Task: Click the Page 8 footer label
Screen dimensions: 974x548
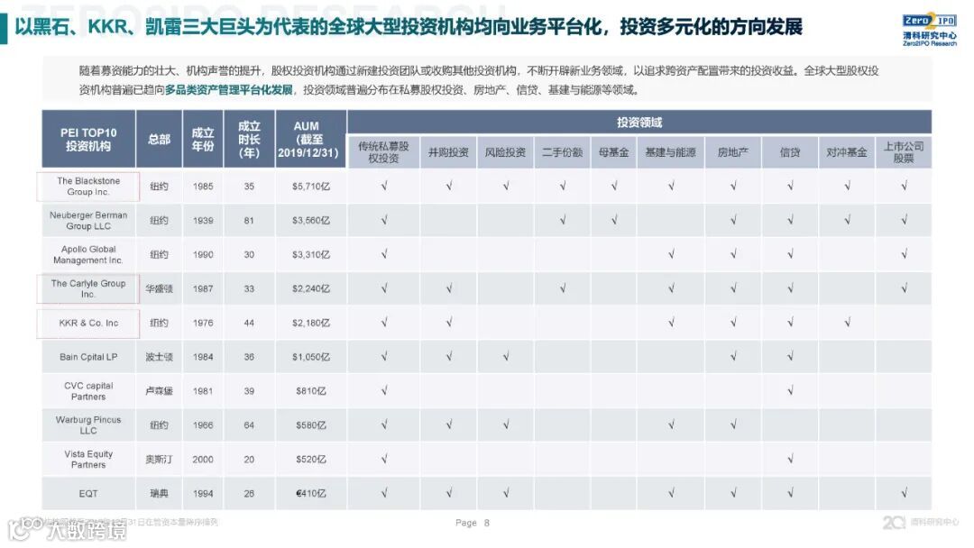Action: (x=472, y=523)
